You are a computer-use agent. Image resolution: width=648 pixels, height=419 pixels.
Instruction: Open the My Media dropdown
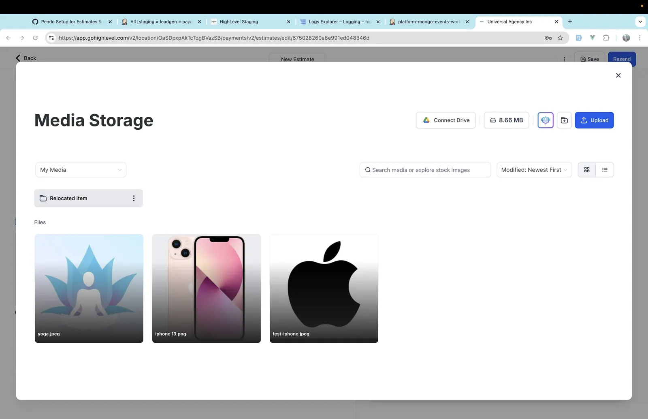(81, 170)
